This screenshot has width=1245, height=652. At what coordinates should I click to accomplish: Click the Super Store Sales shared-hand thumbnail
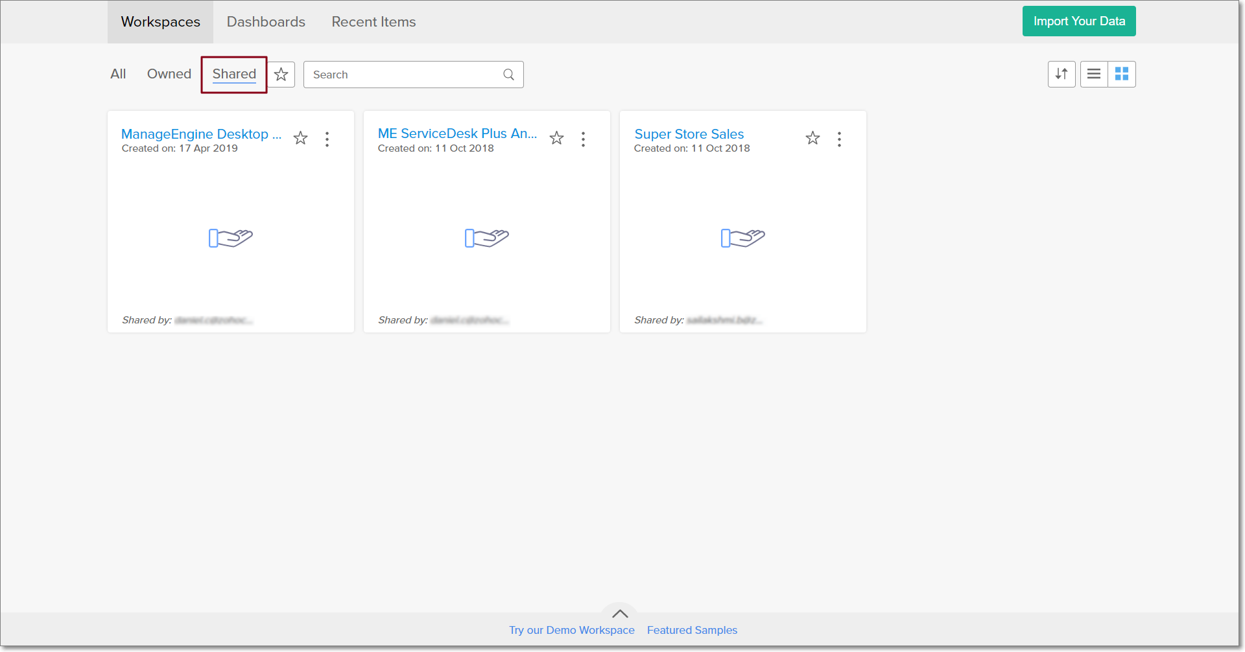pos(743,238)
